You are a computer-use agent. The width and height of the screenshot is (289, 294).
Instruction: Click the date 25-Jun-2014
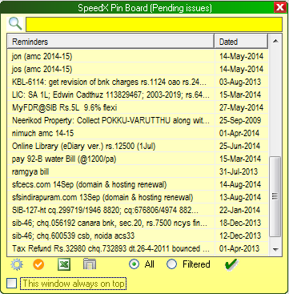pos(240,146)
